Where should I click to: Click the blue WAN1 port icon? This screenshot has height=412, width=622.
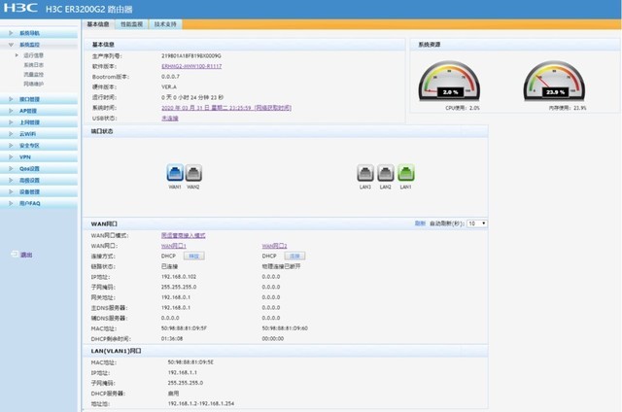[x=175, y=173]
